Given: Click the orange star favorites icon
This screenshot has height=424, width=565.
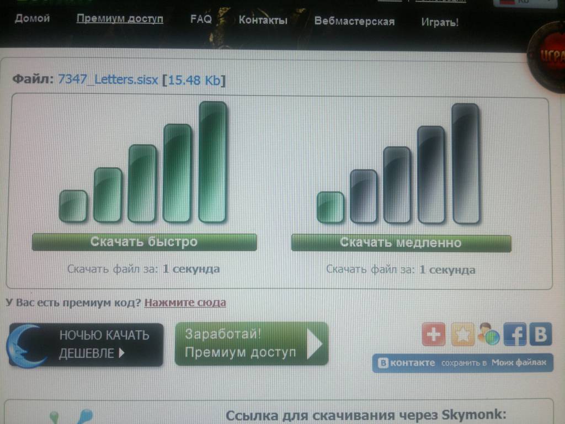Looking at the screenshot, I should coord(463,335).
